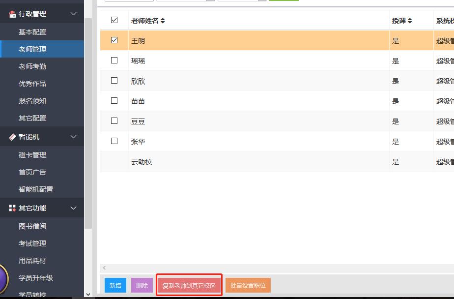Image resolution: width=454 pixels, height=299 pixels.
Task: Collapse the 行政管理 menu chevron
Action: (x=74, y=14)
